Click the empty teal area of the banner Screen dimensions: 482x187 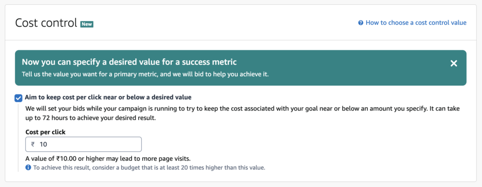(x=353, y=68)
